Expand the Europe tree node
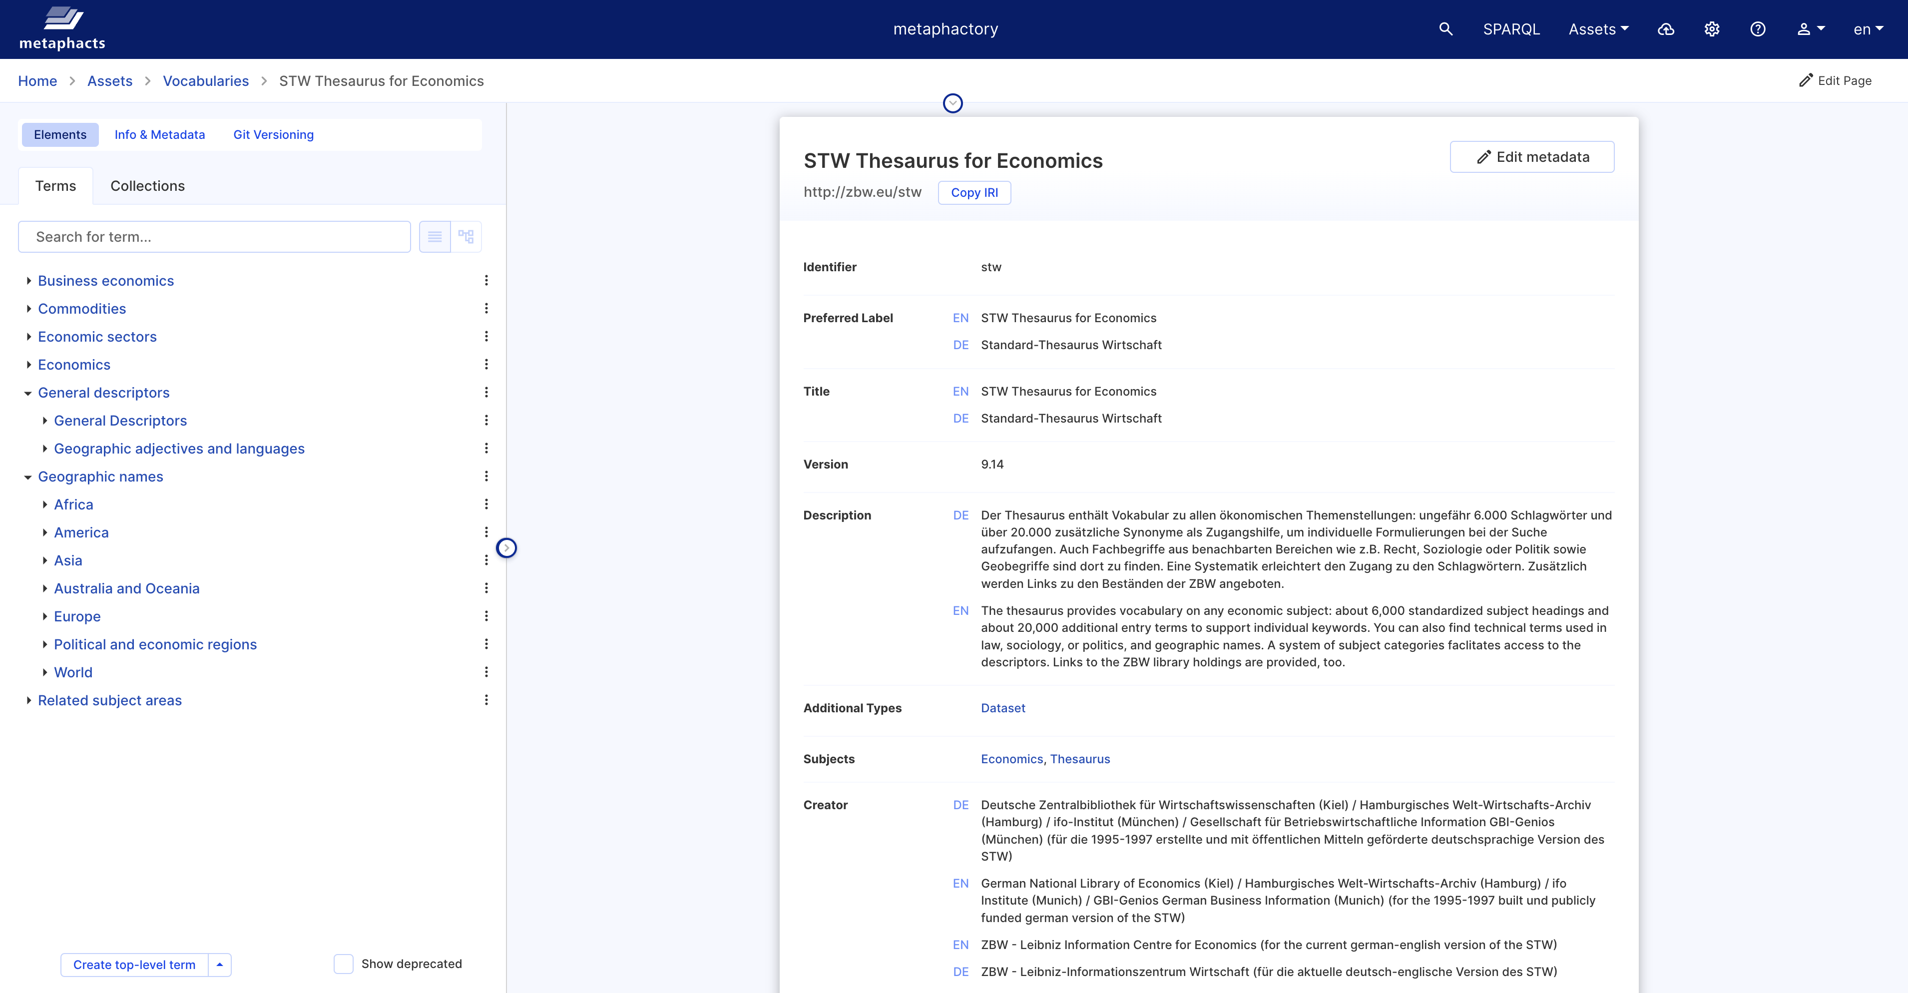Image resolution: width=1908 pixels, height=993 pixels. [x=44, y=616]
